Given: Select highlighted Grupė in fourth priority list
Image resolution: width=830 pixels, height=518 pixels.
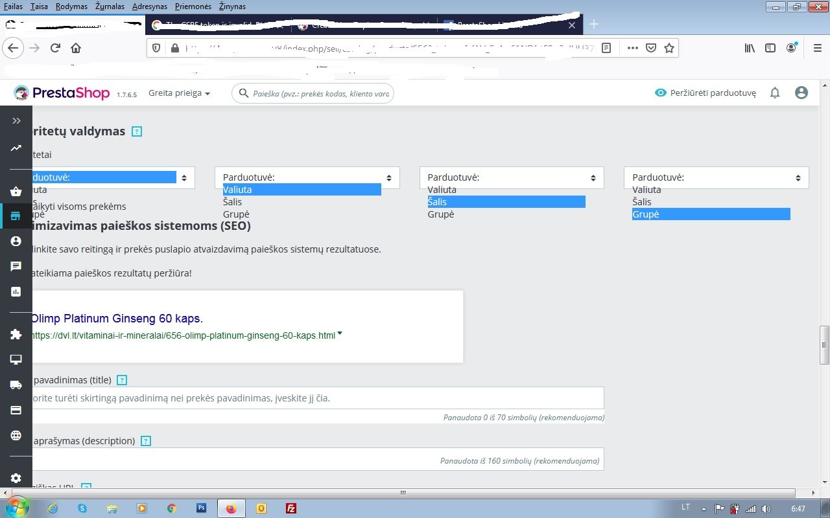Looking at the screenshot, I should [x=711, y=214].
